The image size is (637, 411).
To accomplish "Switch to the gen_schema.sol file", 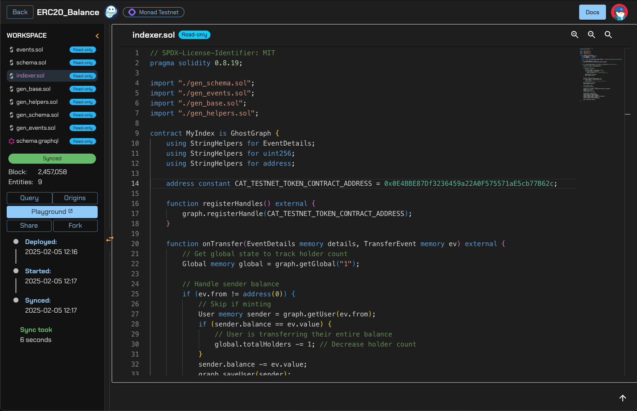I will coord(37,115).
